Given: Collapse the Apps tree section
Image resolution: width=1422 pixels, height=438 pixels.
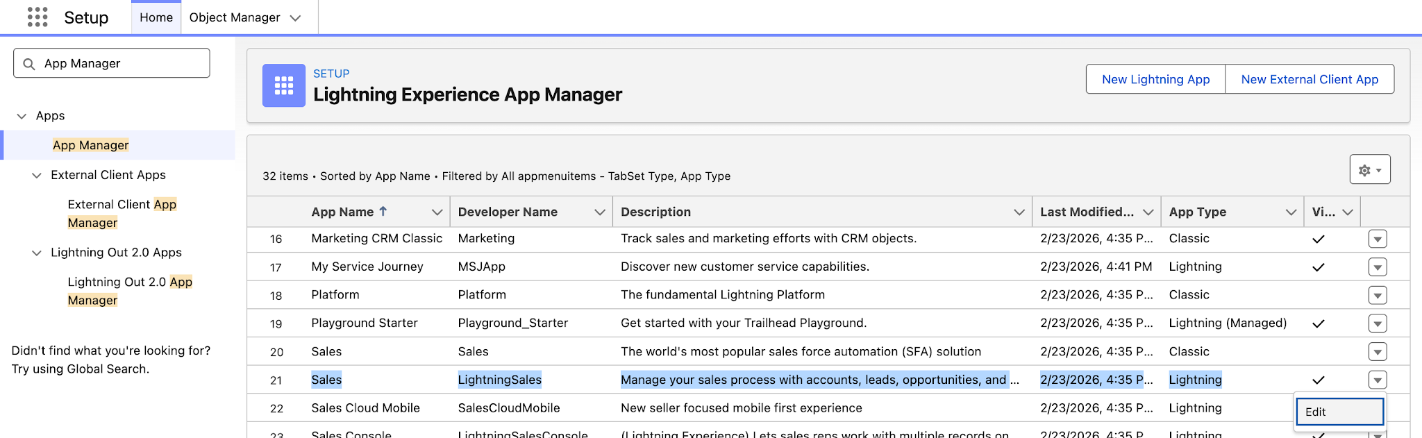Looking at the screenshot, I should point(22,116).
